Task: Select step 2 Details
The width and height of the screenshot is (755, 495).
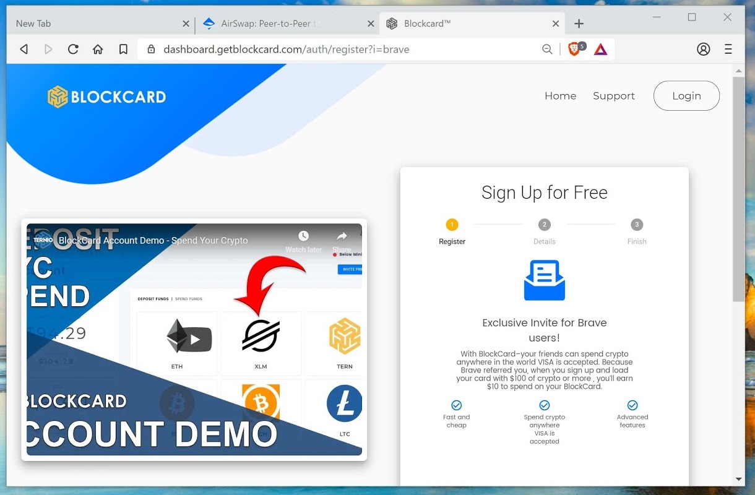Action: click(545, 232)
